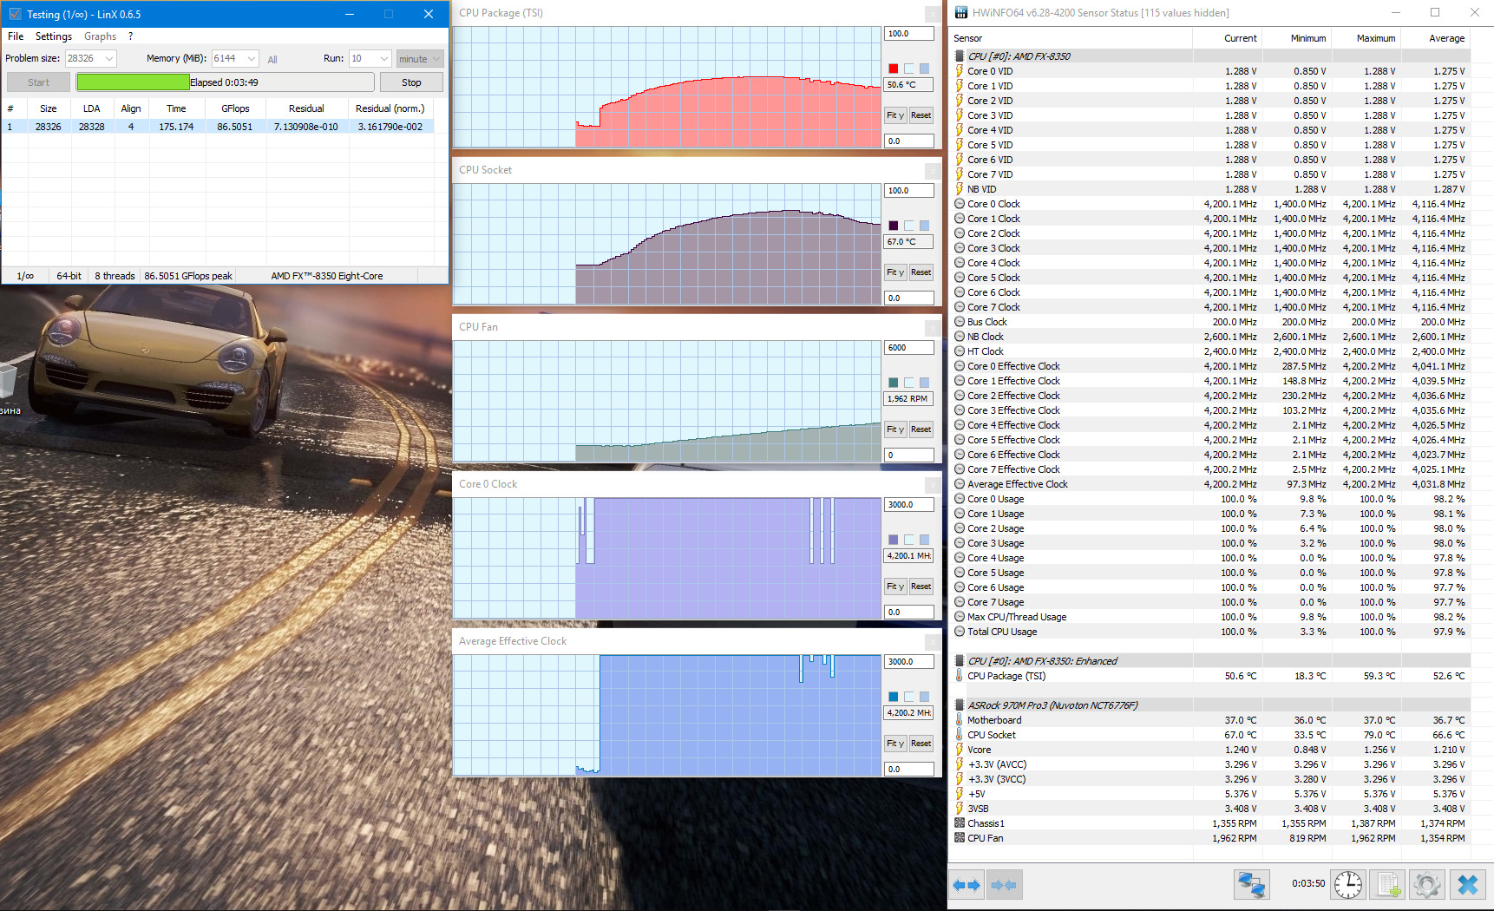
Task: Select the +3.3V (AVCC) sensor row
Action: click(x=1211, y=764)
